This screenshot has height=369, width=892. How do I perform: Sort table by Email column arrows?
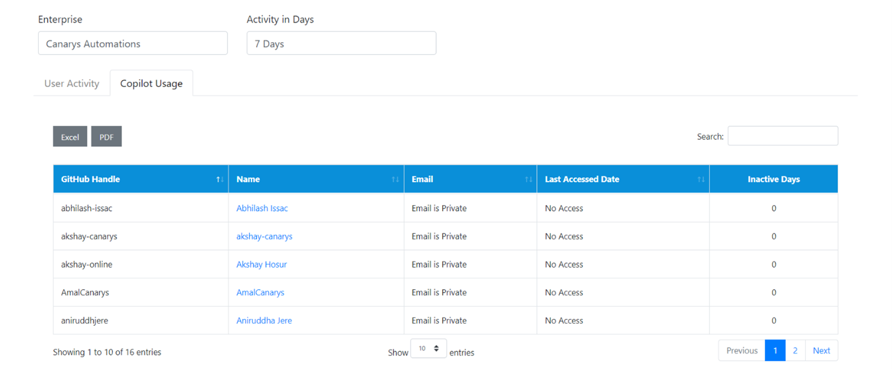coord(528,179)
